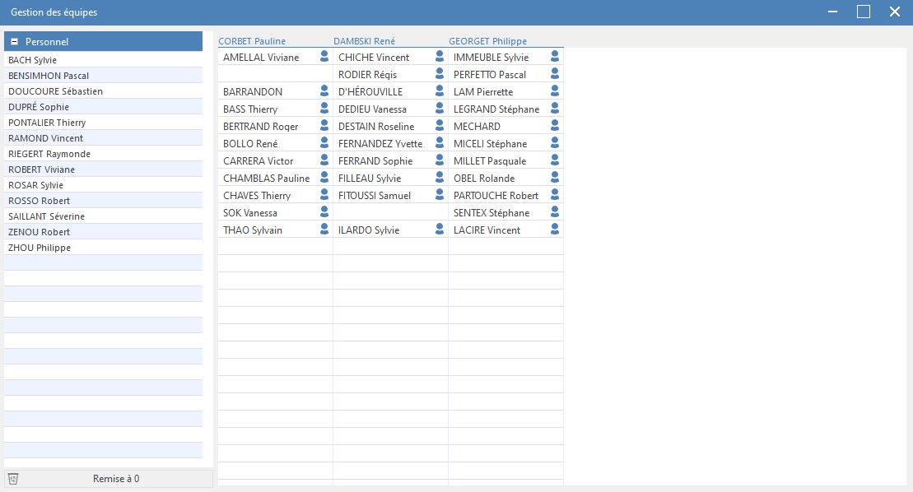Click the person icon beside MECHARD

pyautogui.click(x=555, y=126)
